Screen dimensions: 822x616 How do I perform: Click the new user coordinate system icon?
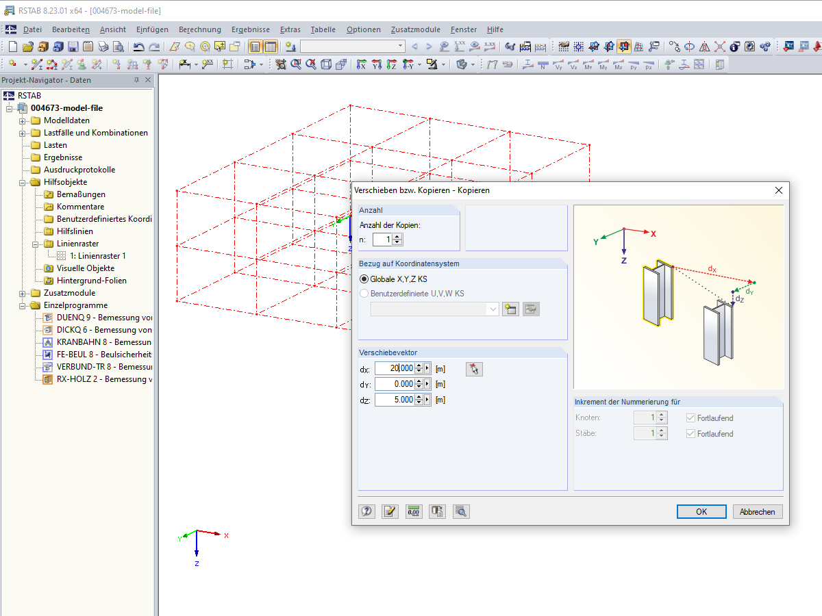coord(510,309)
